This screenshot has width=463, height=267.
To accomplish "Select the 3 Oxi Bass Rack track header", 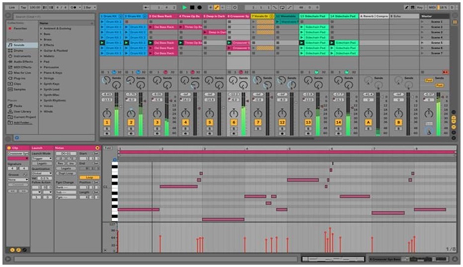I will tap(163, 16).
